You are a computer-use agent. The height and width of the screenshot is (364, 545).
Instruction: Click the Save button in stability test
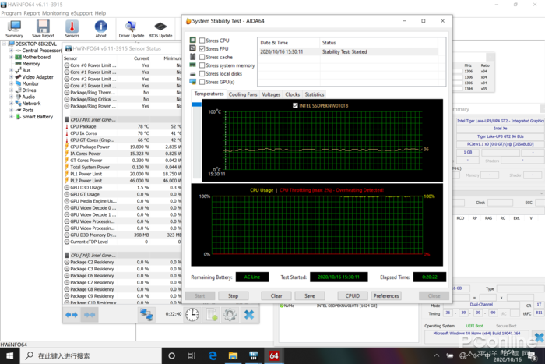310,295
